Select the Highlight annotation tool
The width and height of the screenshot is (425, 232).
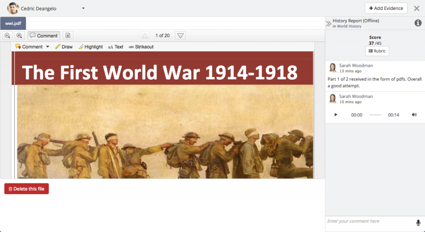click(90, 46)
